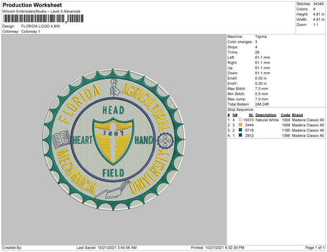
Task: Select the Natural White color swatch
Action: click(240, 120)
